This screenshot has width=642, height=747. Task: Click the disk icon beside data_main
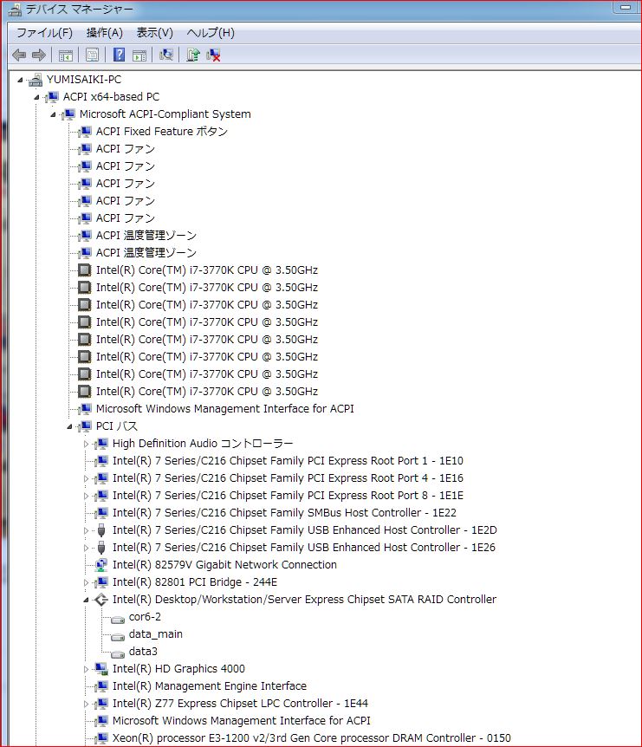[118, 636]
